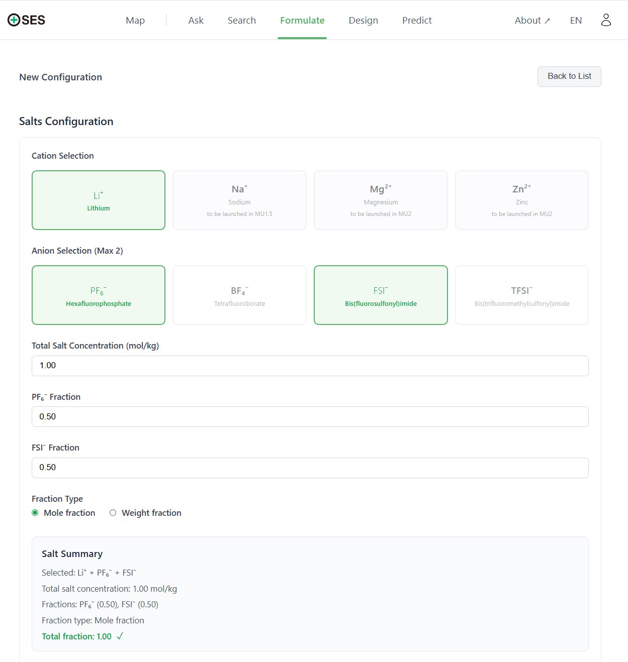The height and width of the screenshot is (662, 628).
Task: Switch to the Ask tab
Action: [x=196, y=21]
